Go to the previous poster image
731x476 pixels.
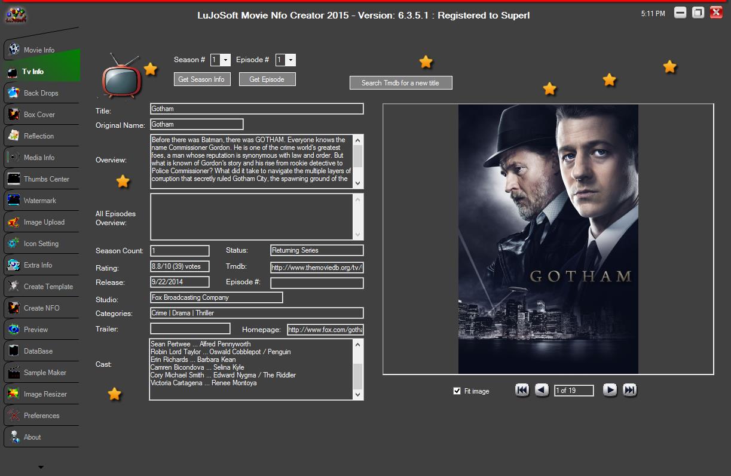coord(542,390)
